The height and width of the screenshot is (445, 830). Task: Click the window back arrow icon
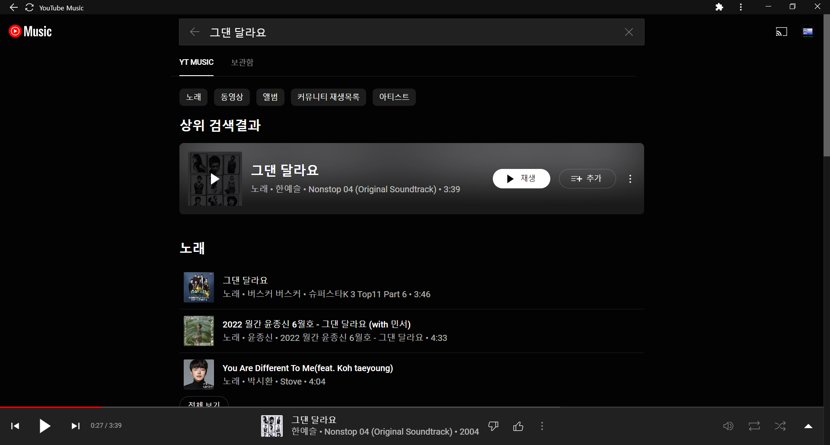[x=14, y=7]
